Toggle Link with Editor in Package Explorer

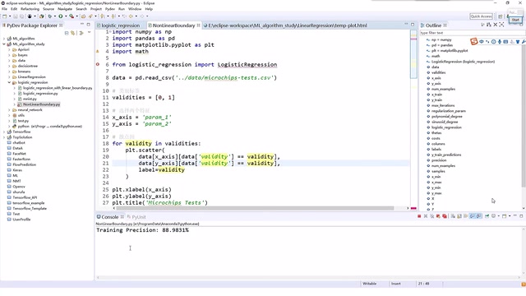pos(73,33)
